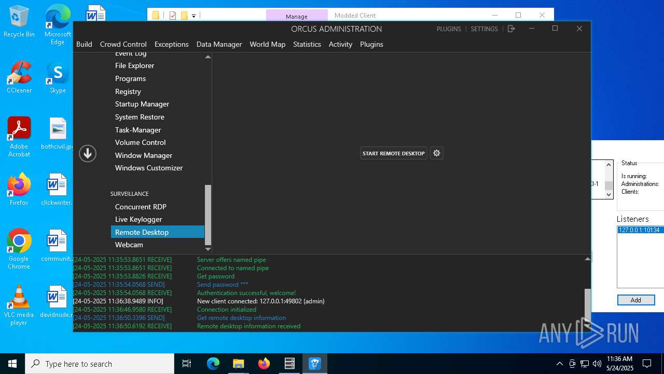Click START REMOTE DESKTOP button
Viewport: 664px width, 374px height.
click(x=394, y=153)
